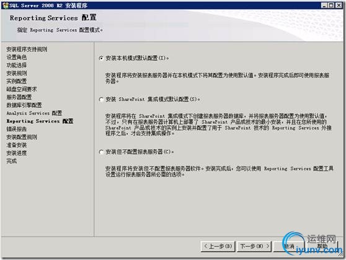The image size is (346, 260).
Task: Click 下一步(N) next button
Action: pos(254,246)
